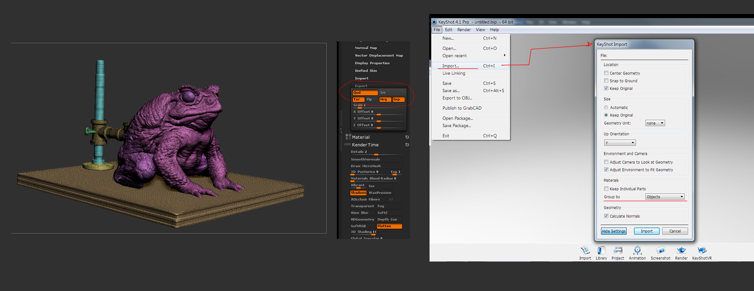The image size is (754, 291).
Task: Expand the RenderTime palette section
Action: (365, 145)
